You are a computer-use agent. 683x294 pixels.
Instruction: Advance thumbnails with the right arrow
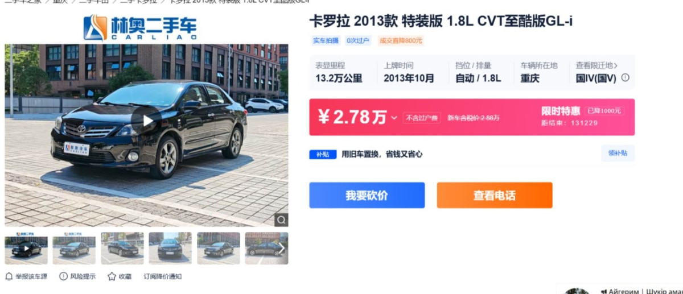[x=281, y=248]
